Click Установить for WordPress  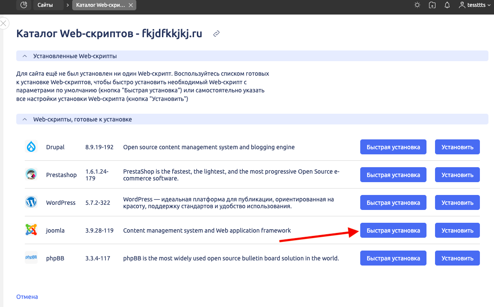tap(457, 203)
